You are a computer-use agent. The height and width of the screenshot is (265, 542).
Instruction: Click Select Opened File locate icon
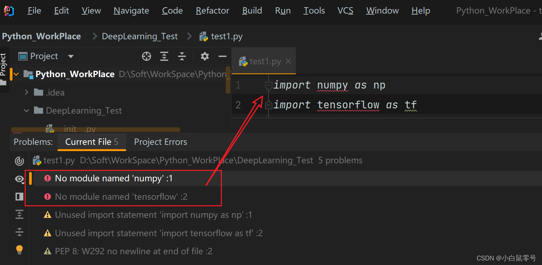tap(147, 56)
